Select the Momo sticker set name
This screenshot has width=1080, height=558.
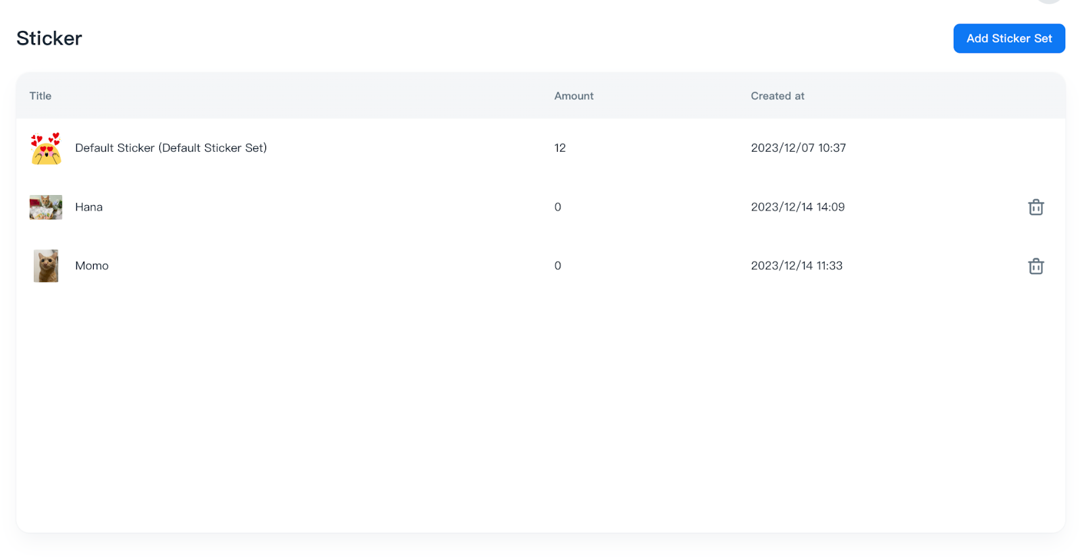point(92,266)
